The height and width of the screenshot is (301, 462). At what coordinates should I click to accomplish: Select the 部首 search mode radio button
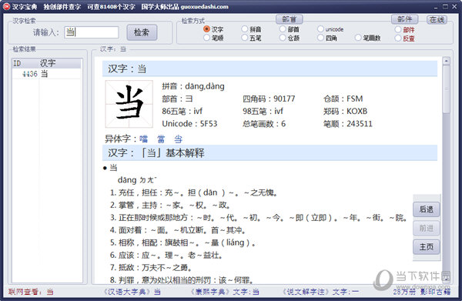[x=283, y=28]
